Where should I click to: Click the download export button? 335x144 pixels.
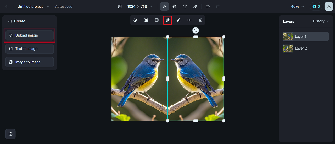click(329, 7)
